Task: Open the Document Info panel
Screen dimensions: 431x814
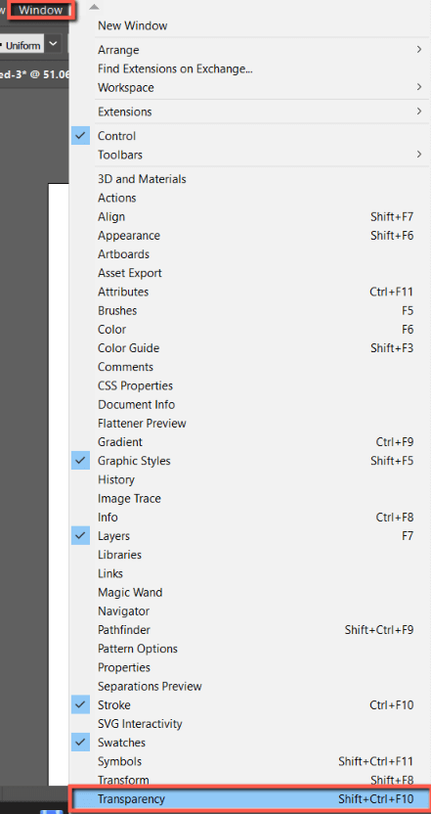Action: [250, 404]
